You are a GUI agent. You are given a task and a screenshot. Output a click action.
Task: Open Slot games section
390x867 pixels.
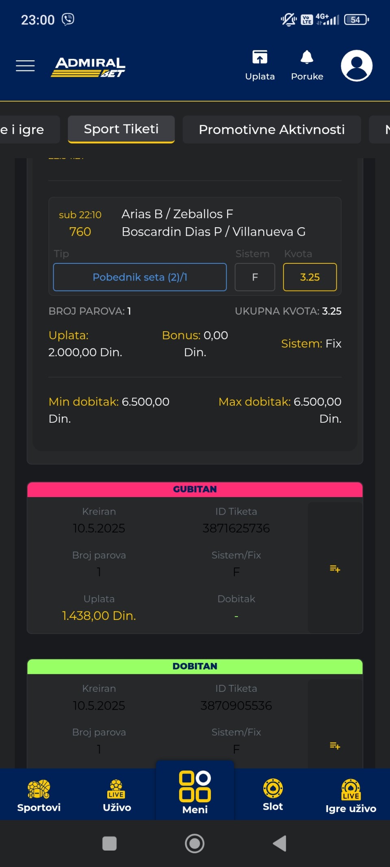click(273, 795)
